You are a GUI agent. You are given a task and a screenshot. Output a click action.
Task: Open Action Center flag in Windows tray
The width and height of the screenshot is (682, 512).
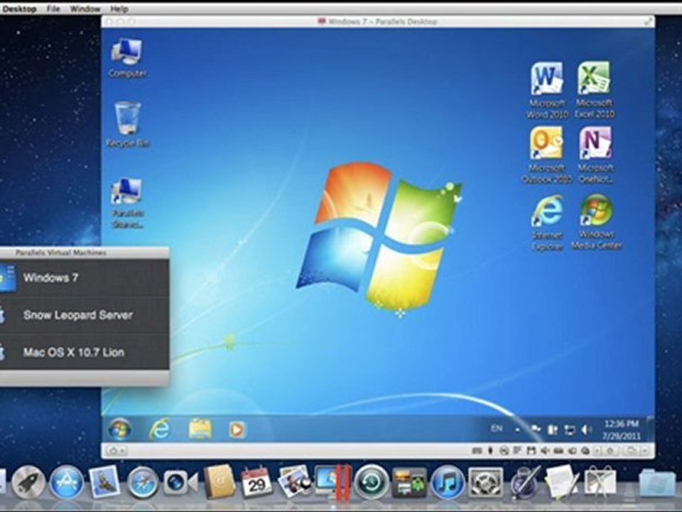click(x=536, y=430)
